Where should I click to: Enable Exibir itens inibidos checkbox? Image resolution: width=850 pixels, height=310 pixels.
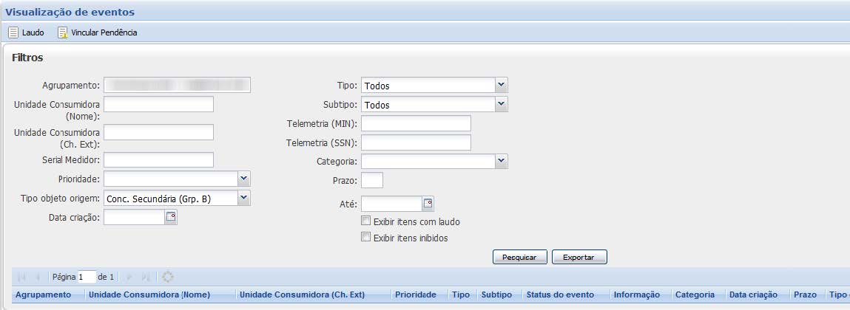point(365,238)
